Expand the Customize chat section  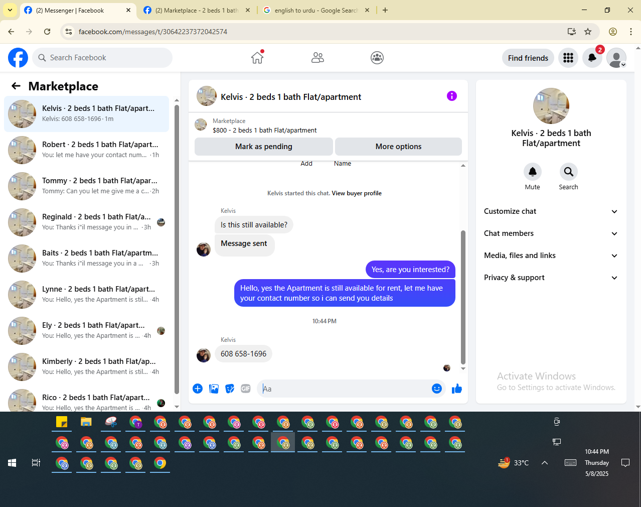[551, 211]
